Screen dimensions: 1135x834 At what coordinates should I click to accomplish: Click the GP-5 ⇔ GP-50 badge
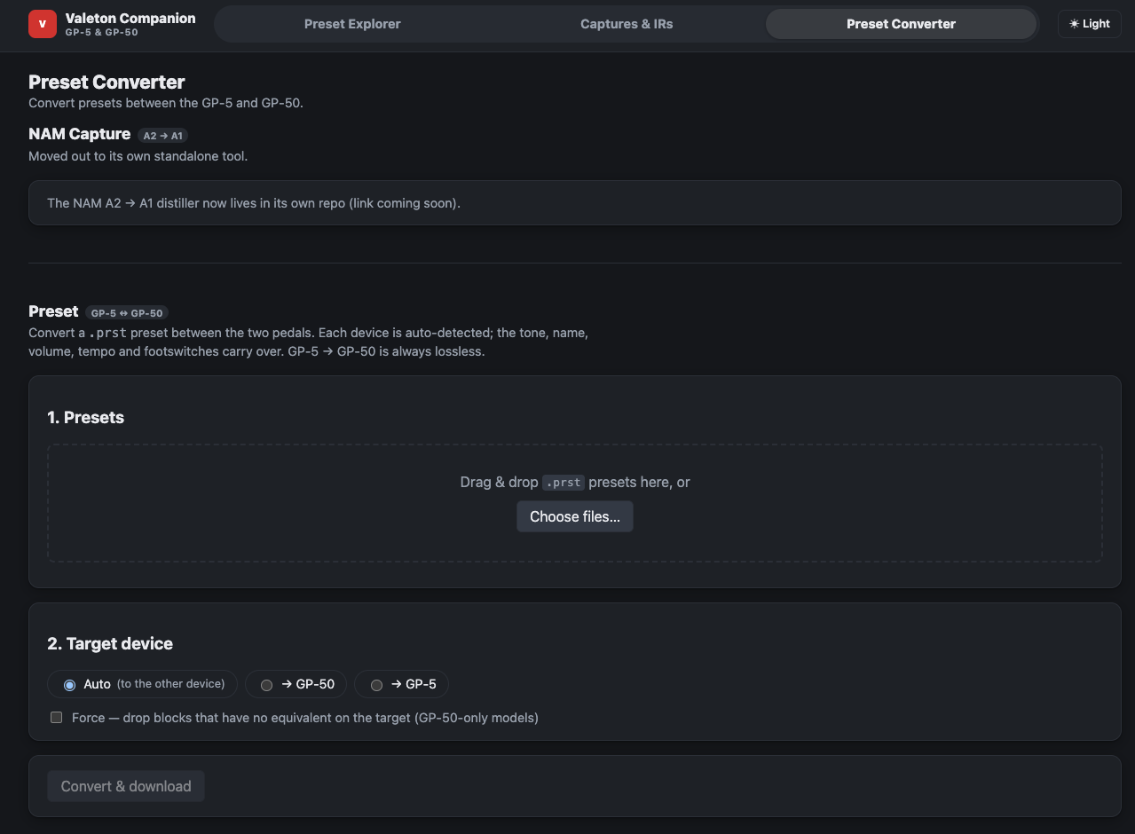coord(127,313)
